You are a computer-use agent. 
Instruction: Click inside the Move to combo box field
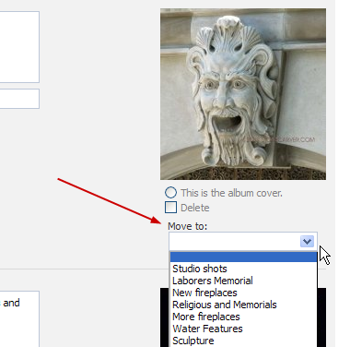point(243,241)
